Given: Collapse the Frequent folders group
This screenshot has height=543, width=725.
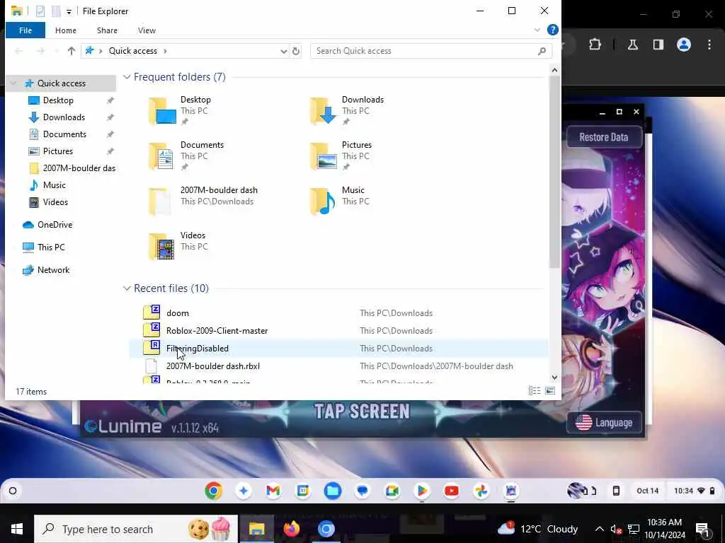Looking at the screenshot, I should tap(127, 77).
